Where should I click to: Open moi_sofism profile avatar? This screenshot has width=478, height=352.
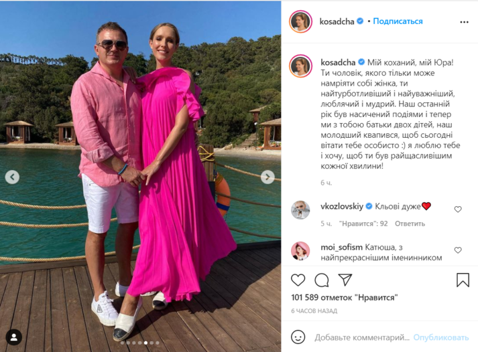point(300,251)
